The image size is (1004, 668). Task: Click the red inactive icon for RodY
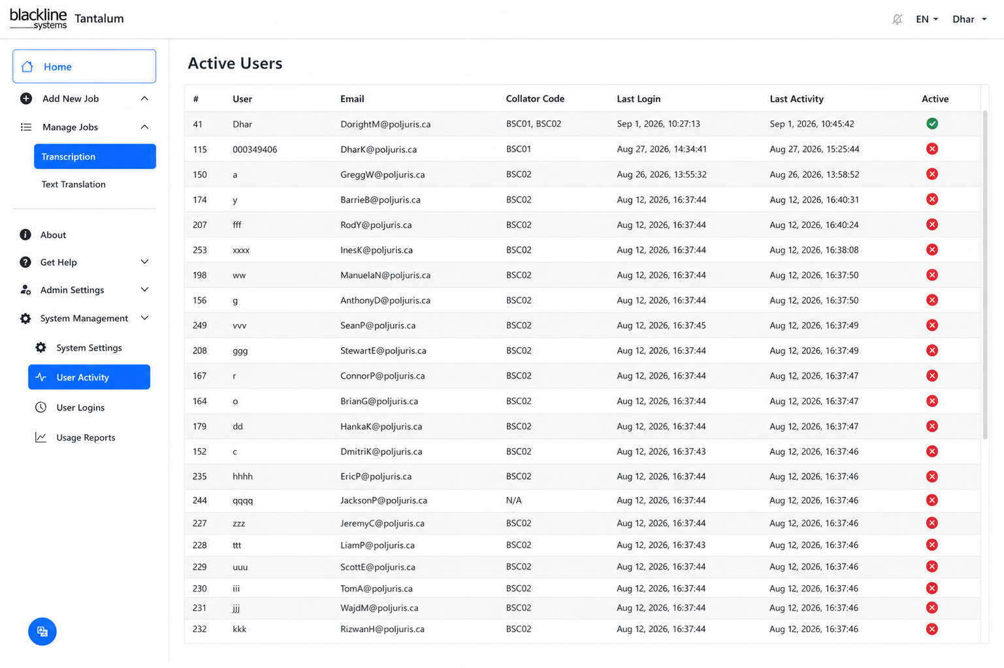(x=932, y=225)
